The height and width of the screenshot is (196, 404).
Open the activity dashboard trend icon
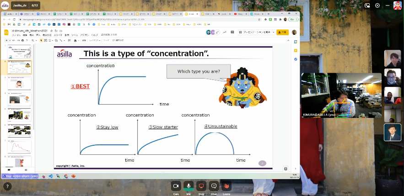click(225, 32)
